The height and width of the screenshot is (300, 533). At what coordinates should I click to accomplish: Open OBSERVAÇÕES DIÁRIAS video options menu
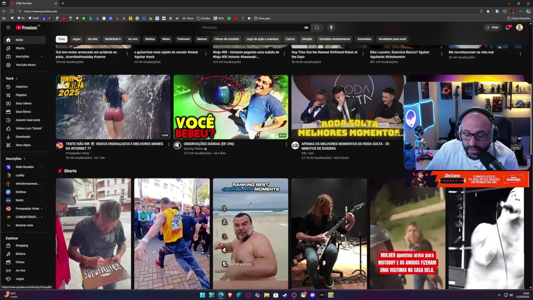pos(286,144)
